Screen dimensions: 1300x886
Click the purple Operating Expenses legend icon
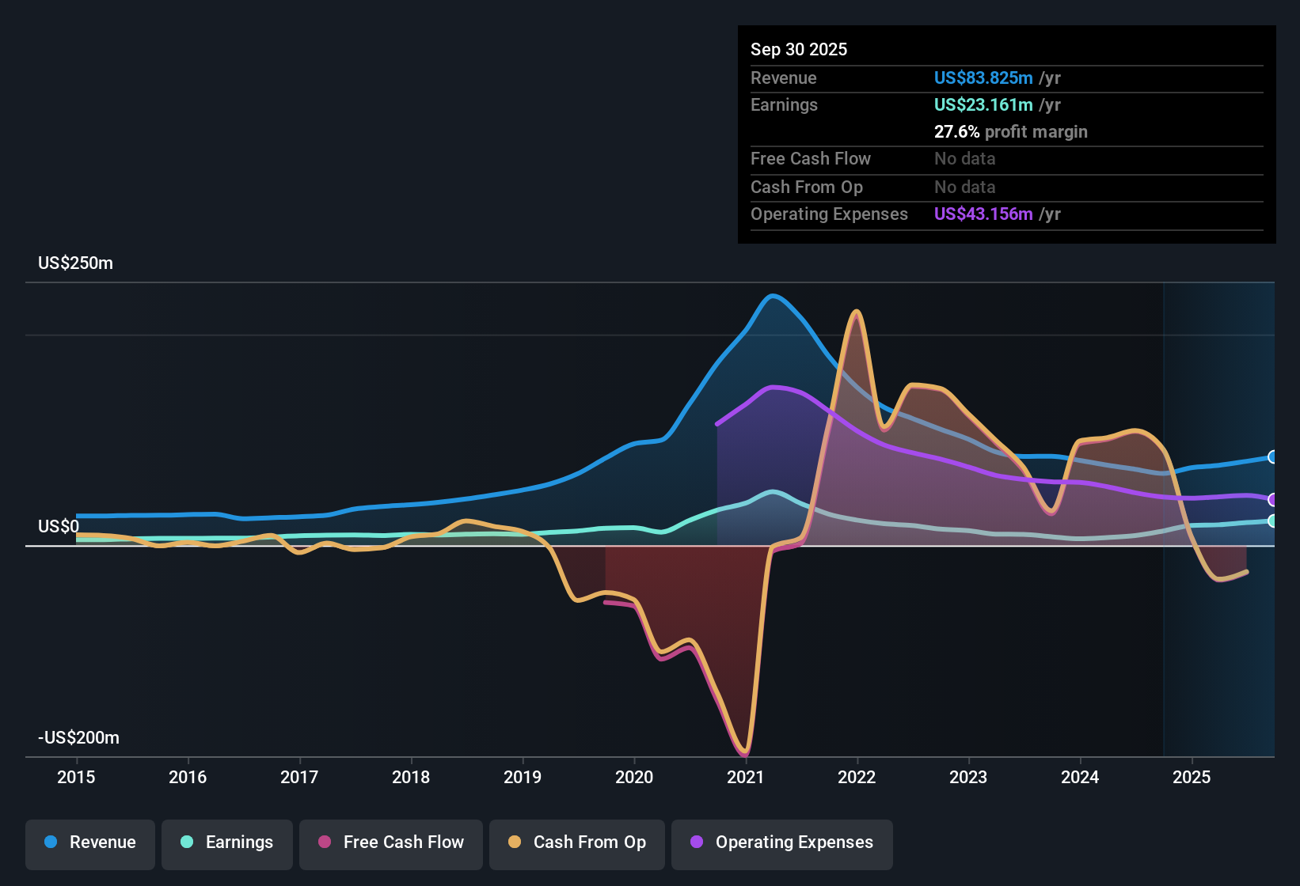click(696, 842)
